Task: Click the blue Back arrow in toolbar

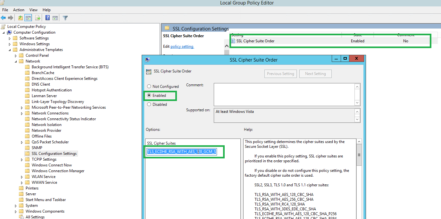Action: (4, 18)
